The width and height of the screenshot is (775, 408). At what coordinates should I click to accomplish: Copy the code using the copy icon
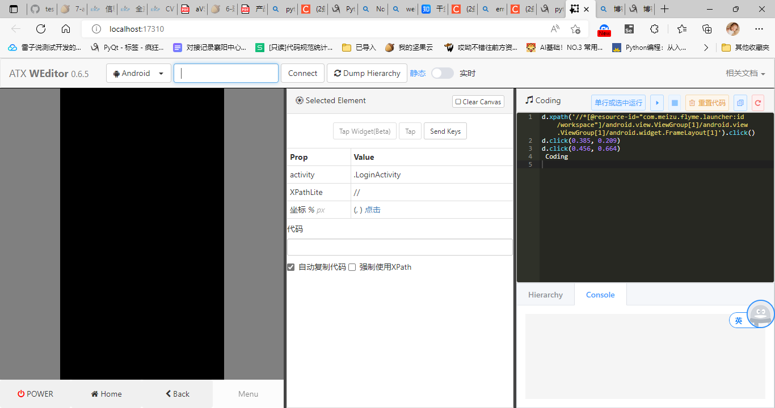coord(741,103)
